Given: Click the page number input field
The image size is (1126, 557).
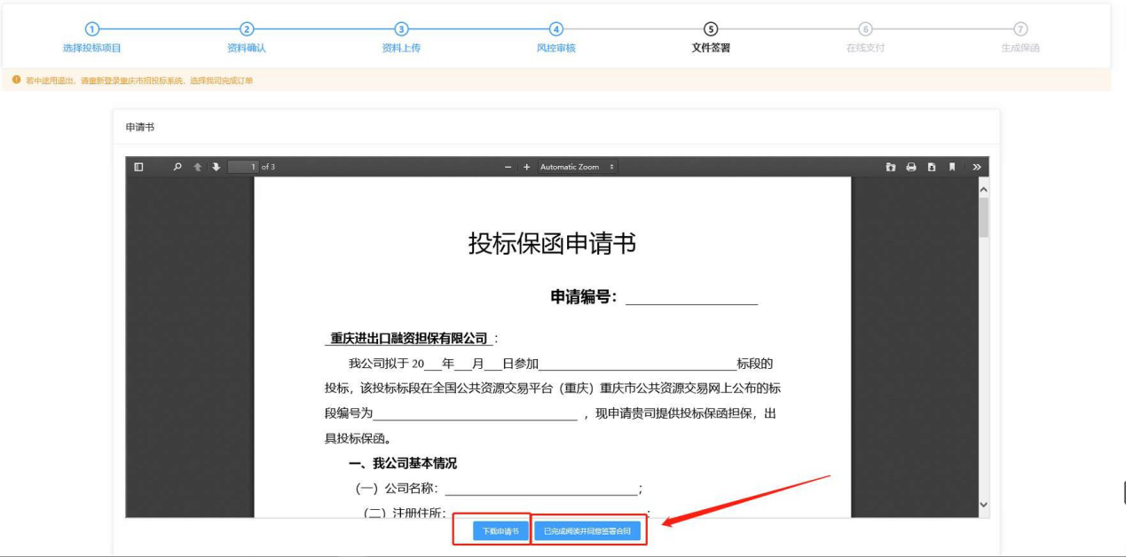Looking at the screenshot, I should (242, 167).
